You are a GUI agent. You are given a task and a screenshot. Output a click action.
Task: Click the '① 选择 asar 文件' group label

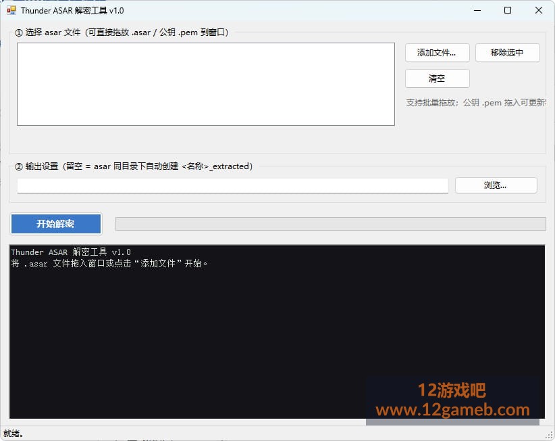click(x=122, y=32)
